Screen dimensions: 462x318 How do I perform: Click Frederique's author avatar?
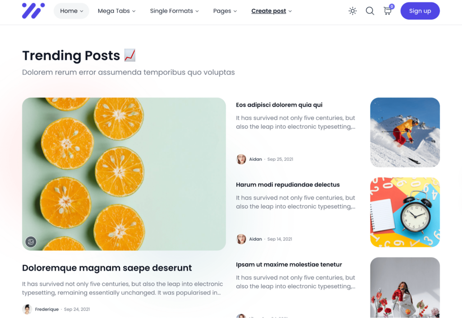coord(27,309)
